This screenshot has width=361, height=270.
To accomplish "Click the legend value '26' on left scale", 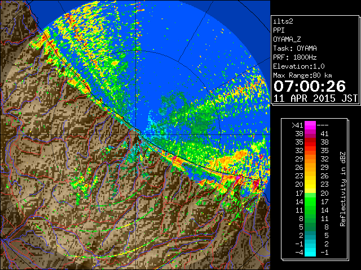I will click(x=300, y=168).
